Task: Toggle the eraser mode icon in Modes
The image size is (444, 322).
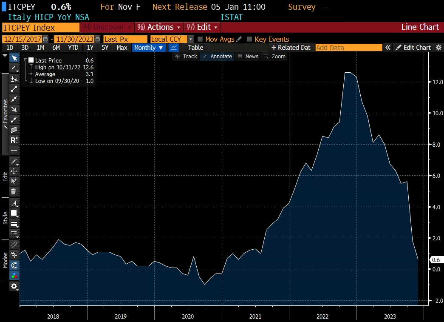Action: [14, 244]
